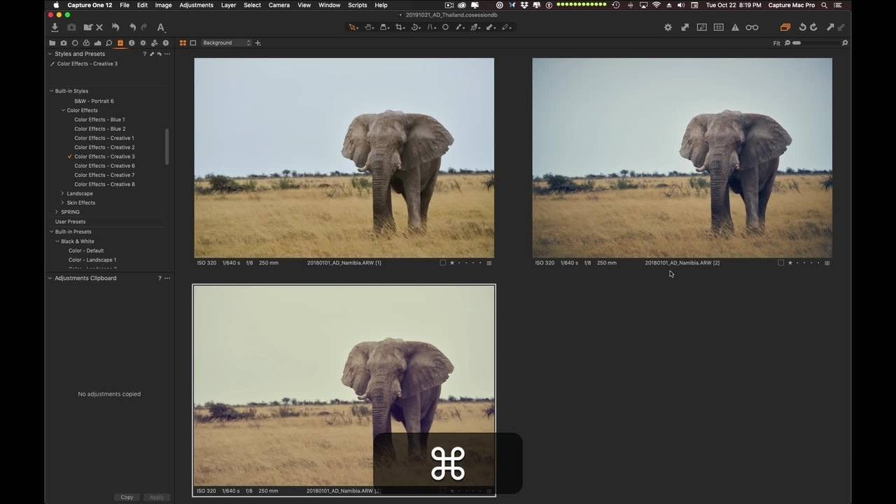
Task: Click the Preferences gear icon in toolbar
Action: pyautogui.click(x=668, y=27)
